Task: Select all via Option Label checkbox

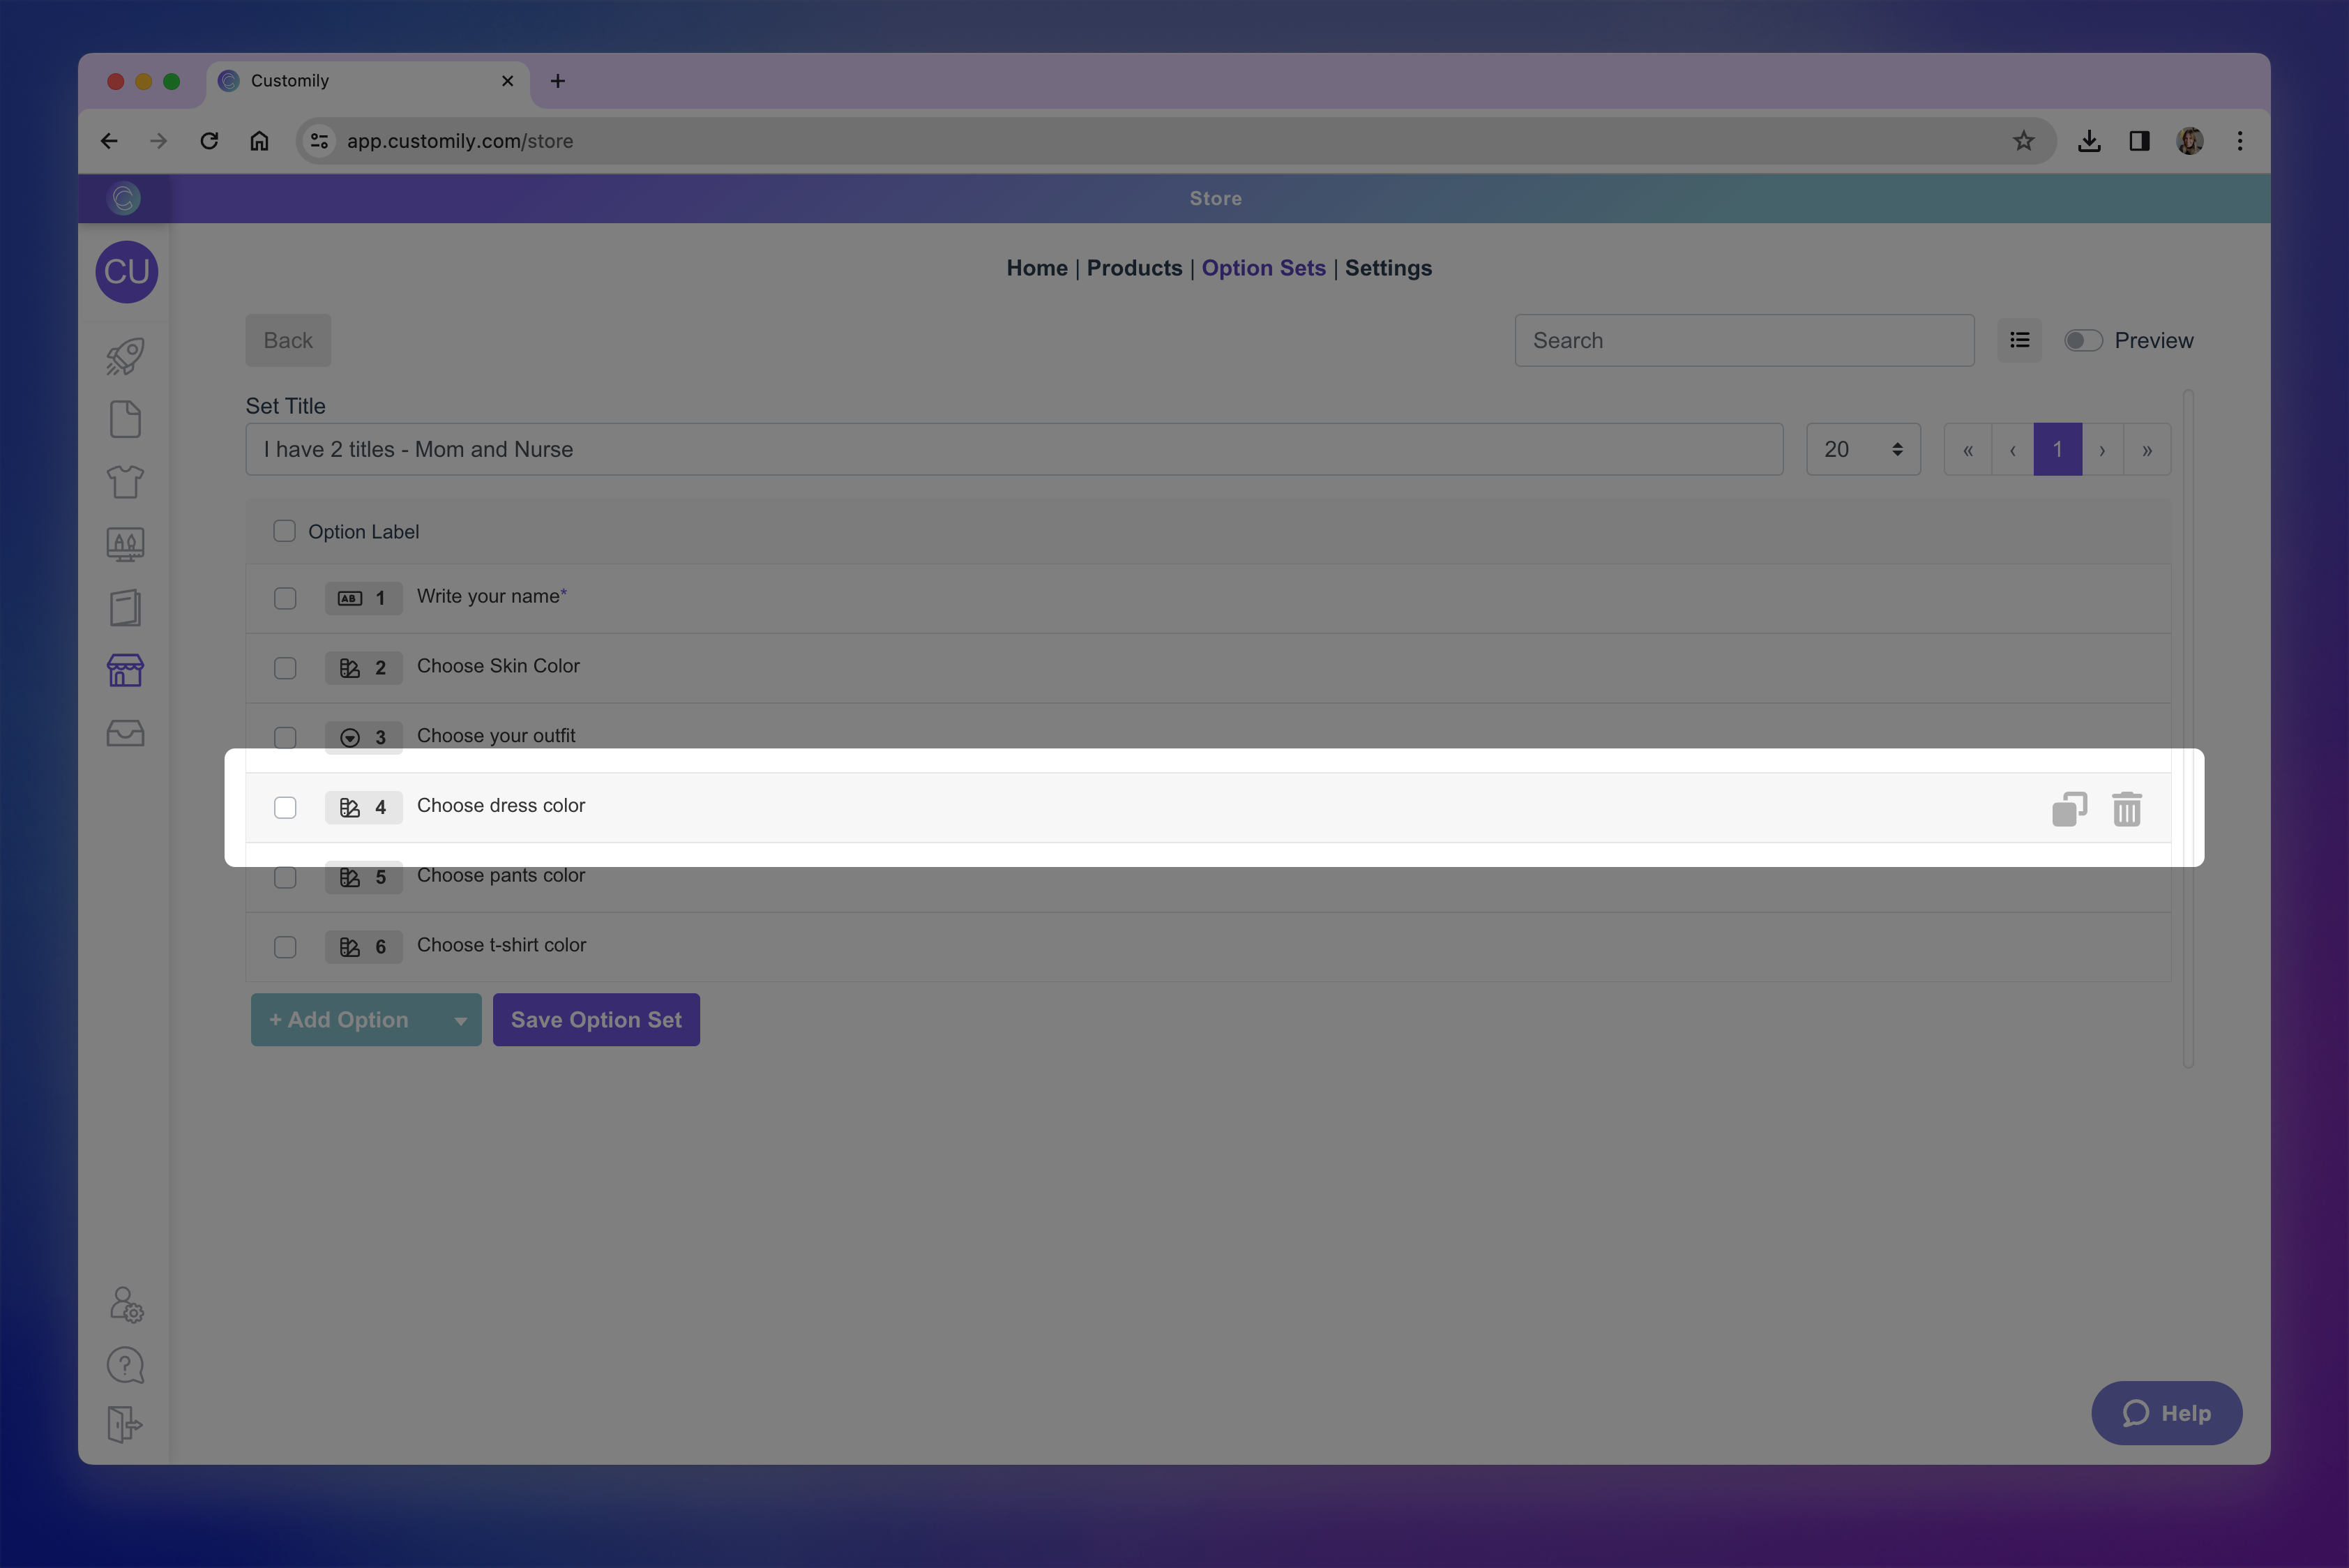Action: click(285, 531)
